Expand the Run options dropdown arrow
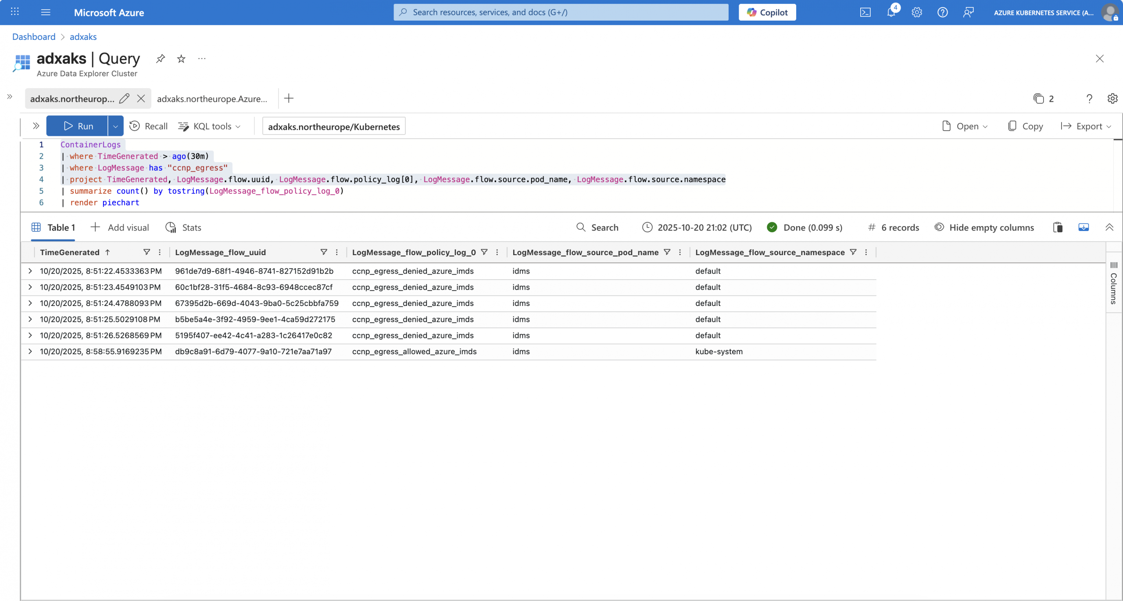The width and height of the screenshot is (1123, 601). pos(115,126)
